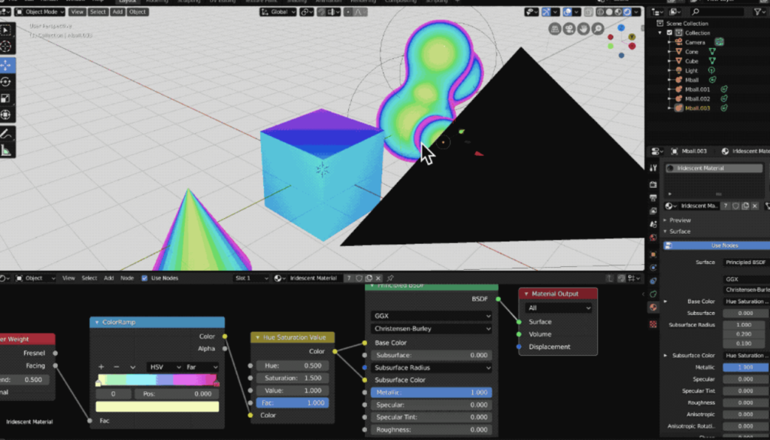The height and width of the screenshot is (440, 770).
Task: Activate the Rotate tool
Action: click(6, 81)
